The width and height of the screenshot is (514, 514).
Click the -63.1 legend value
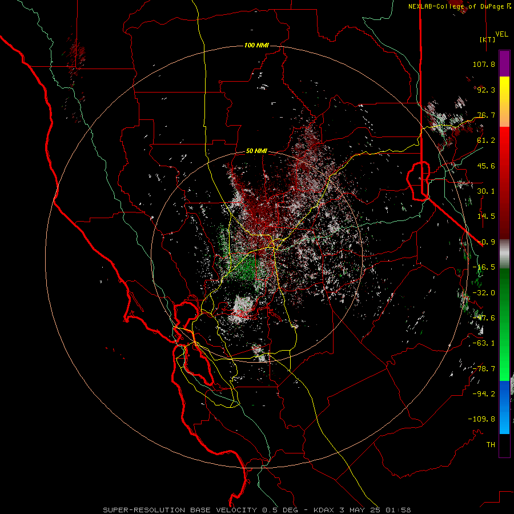484,343
